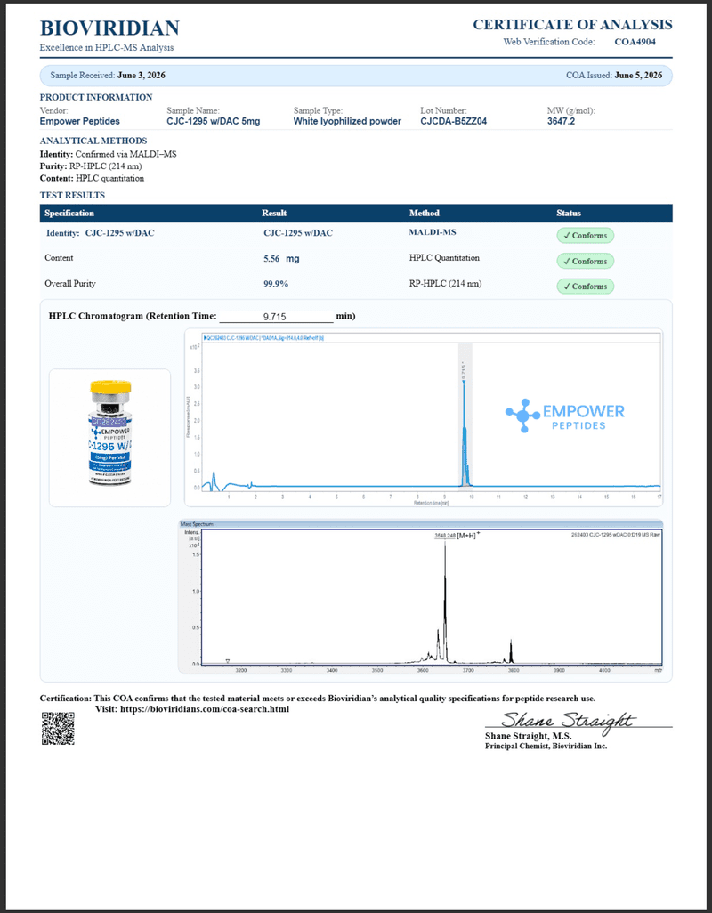
Task: Select the overall purity result 99.9%
Action: (276, 284)
